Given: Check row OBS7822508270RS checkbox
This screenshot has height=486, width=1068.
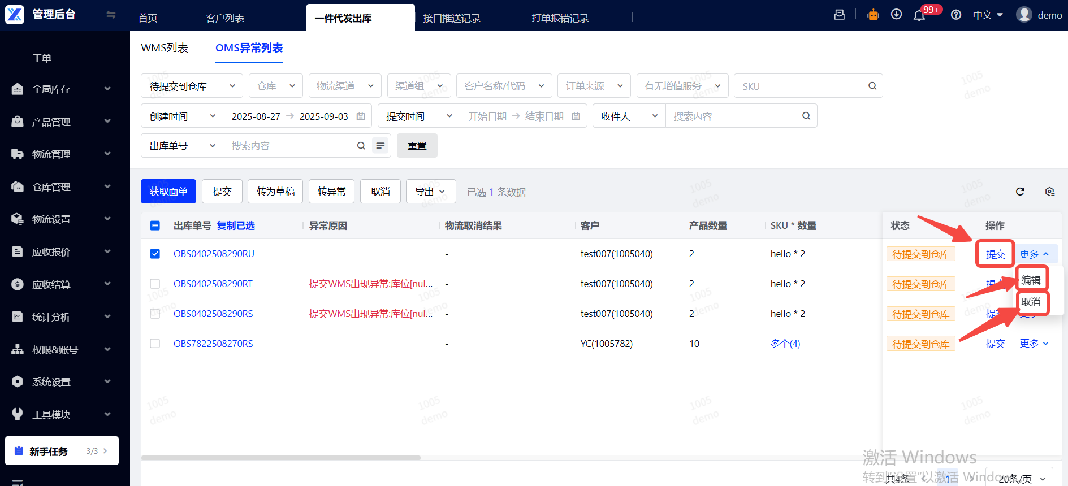Looking at the screenshot, I should pyautogui.click(x=155, y=344).
